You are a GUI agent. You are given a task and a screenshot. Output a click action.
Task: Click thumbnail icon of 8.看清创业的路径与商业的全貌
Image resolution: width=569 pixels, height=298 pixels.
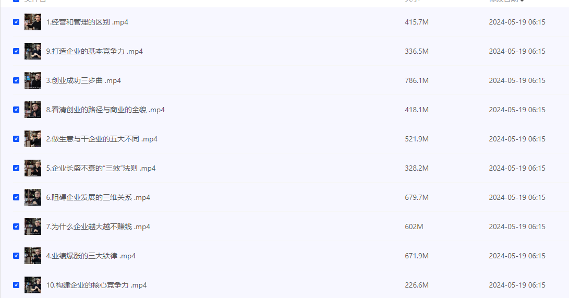(33, 110)
